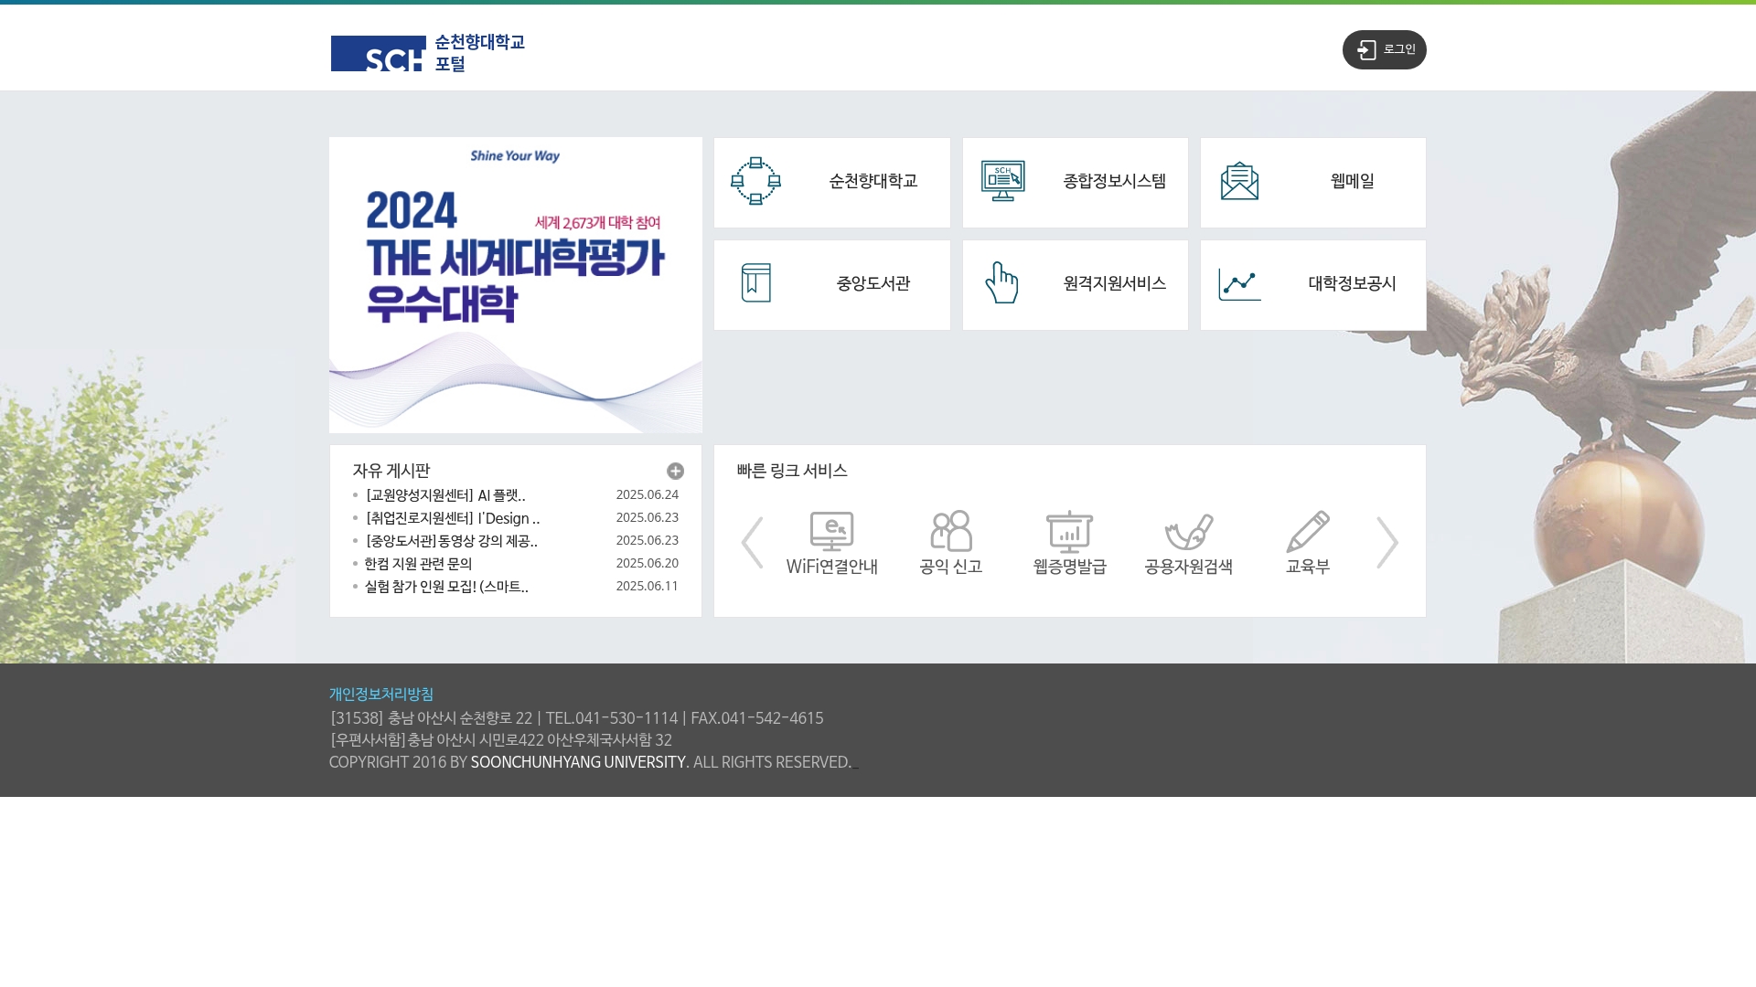Click the WiFi연결안내 monitor icon
The width and height of the screenshot is (1756, 987).
(x=831, y=531)
